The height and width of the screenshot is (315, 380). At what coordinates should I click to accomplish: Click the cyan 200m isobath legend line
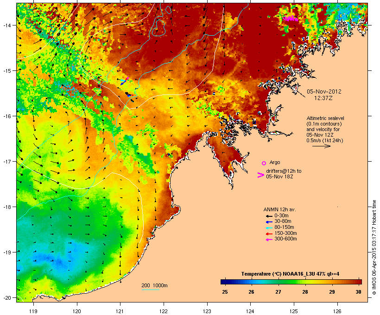coord(150,290)
